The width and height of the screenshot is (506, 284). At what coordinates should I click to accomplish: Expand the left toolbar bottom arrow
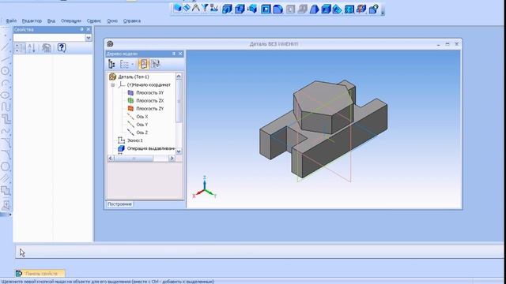[x=10, y=214]
